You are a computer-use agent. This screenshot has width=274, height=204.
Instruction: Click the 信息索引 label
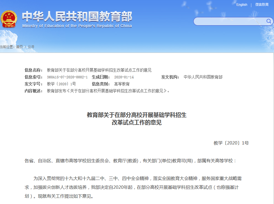pyautogui.click(x=33, y=77)
